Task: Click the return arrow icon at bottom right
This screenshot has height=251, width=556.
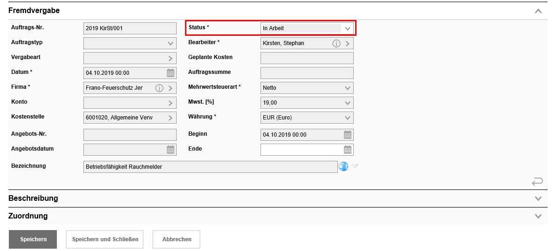Action: pyautogui.click(x=537, y=181)
